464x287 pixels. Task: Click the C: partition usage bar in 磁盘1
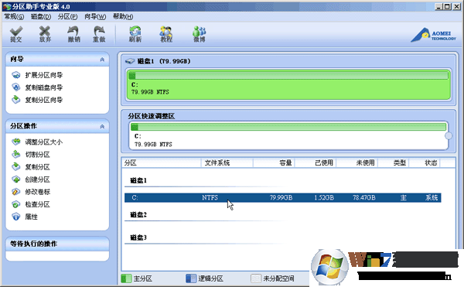click(288, 76)
